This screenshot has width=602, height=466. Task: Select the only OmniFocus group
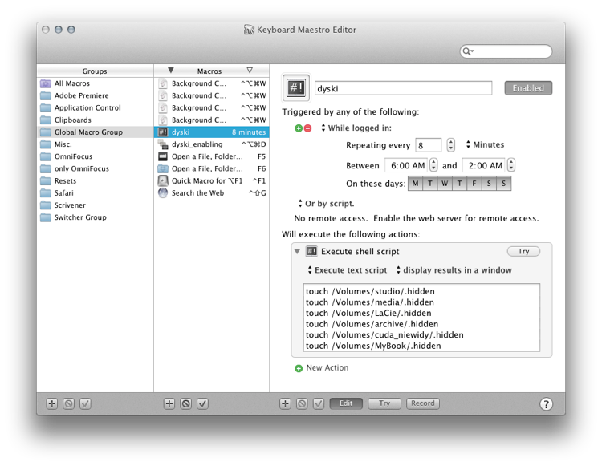[96, 168]
